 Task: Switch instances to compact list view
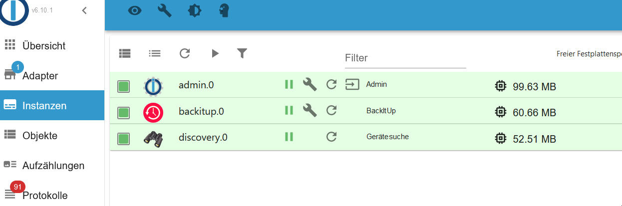point(155,53)
